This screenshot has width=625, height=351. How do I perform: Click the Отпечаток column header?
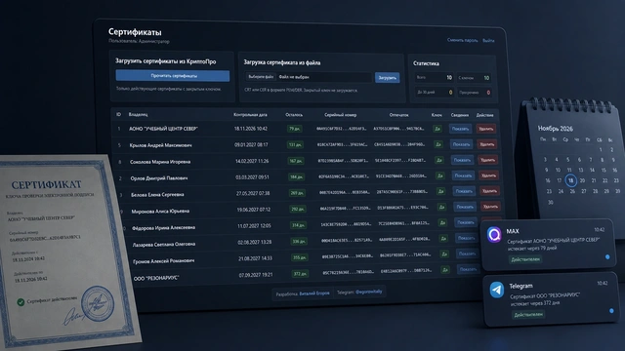coord(399,115)
